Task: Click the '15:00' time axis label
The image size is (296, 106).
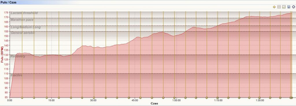Action: [x=51, y=100]
